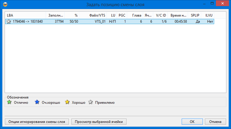Select the 1794046 -> 1831840 LBA cell
Image resolution: width=231 pixels, height=129 pixels.
click(x=28, y=21)
